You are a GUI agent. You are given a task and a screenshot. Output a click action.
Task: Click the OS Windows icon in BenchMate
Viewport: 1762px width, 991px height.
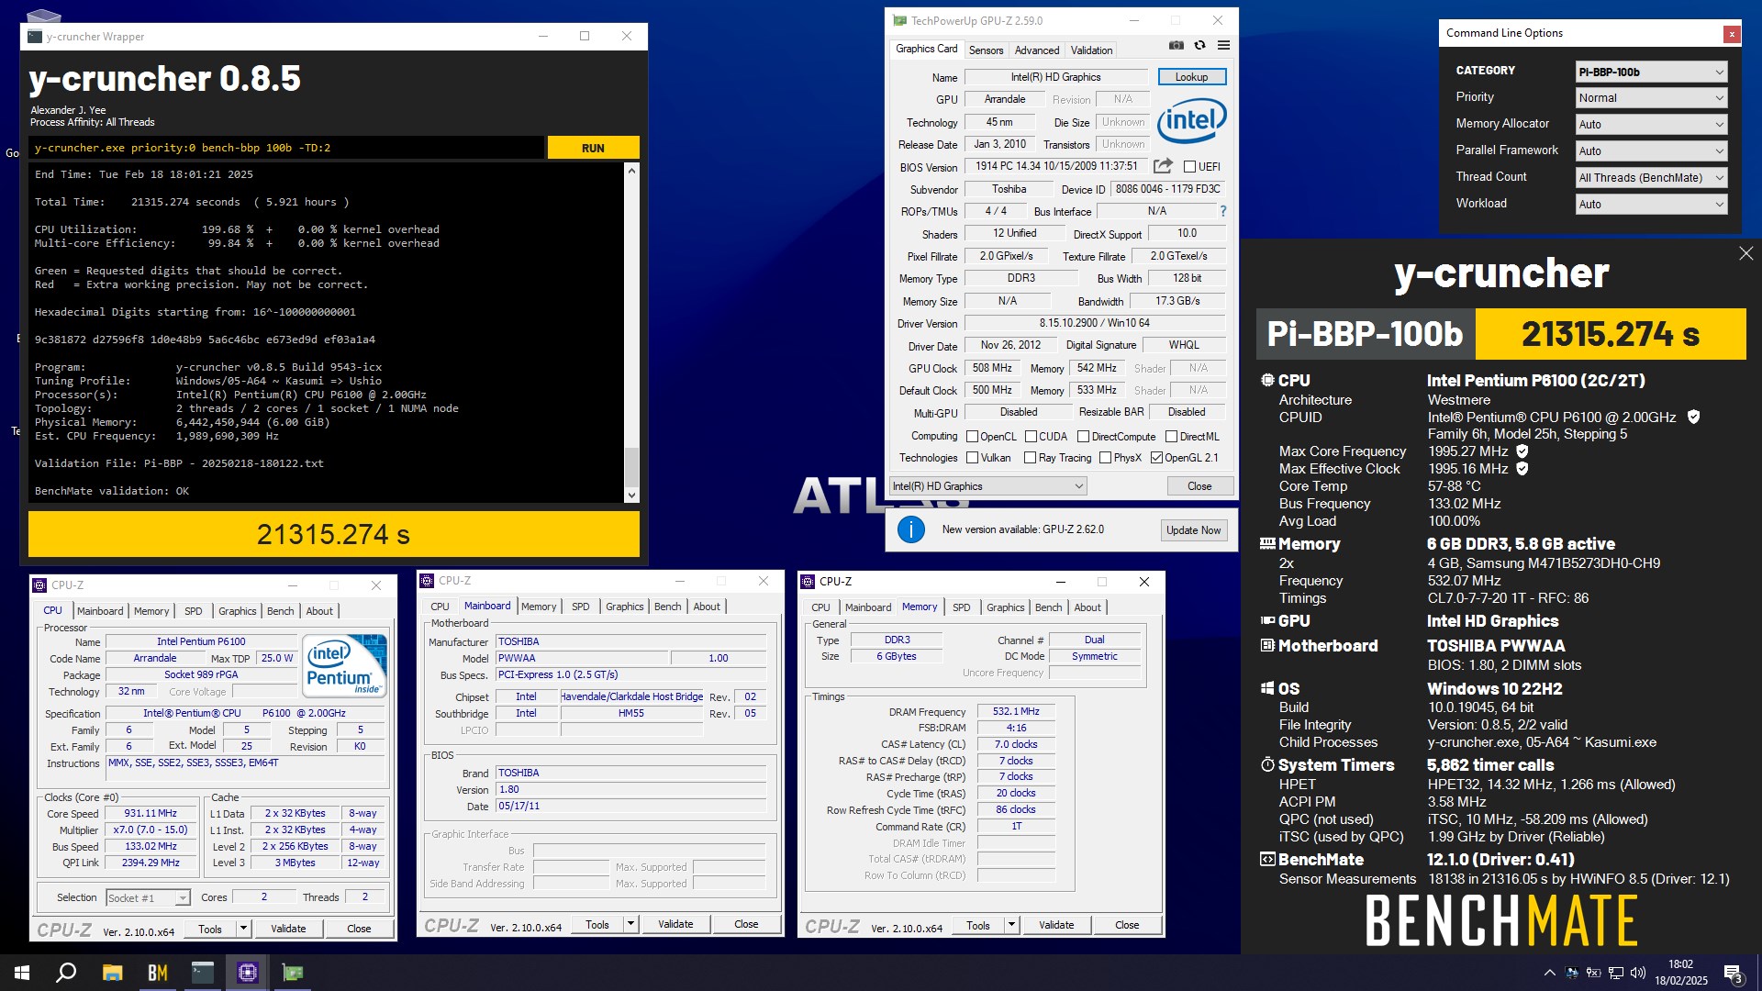coord(1267,688)
